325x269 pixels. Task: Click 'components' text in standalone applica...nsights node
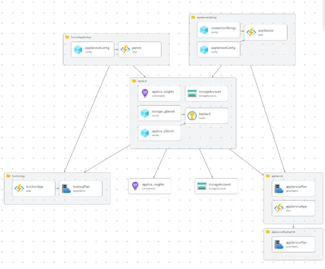pyautogui.click(x=149, y=188)
